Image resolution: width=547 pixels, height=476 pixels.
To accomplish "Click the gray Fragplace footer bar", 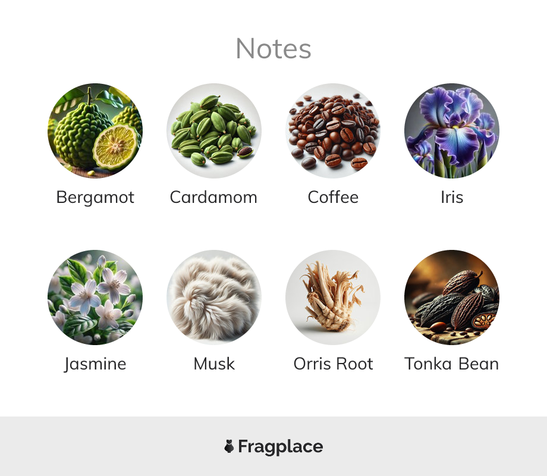I will coord(273,446).
